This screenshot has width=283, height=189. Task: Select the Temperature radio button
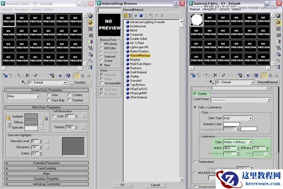pos(195,162)
